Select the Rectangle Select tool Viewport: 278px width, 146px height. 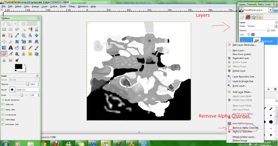[4, 29]
